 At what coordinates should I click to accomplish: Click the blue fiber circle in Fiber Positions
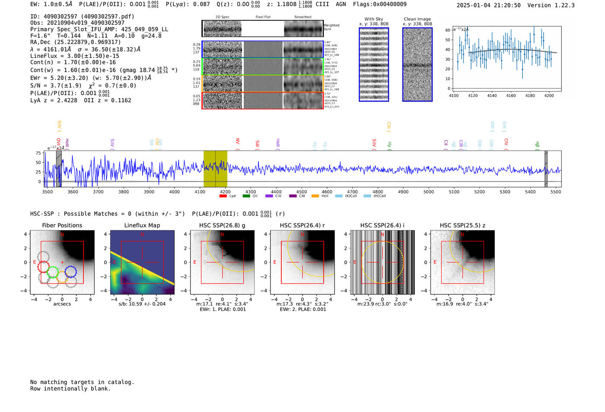coord(70,271)
